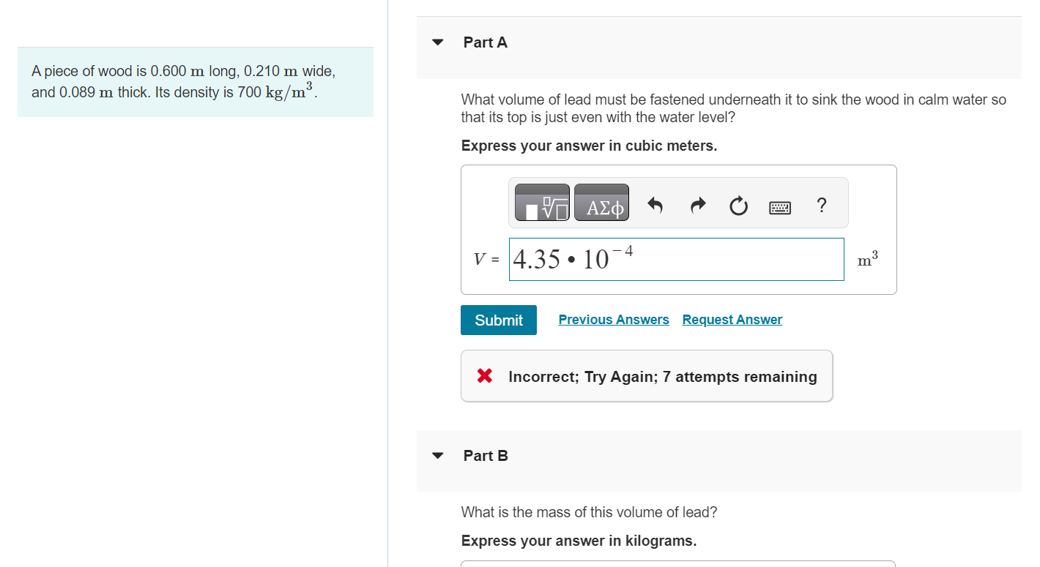Open the math template insertion tool
1040x567 pixels.
[541, 203]
